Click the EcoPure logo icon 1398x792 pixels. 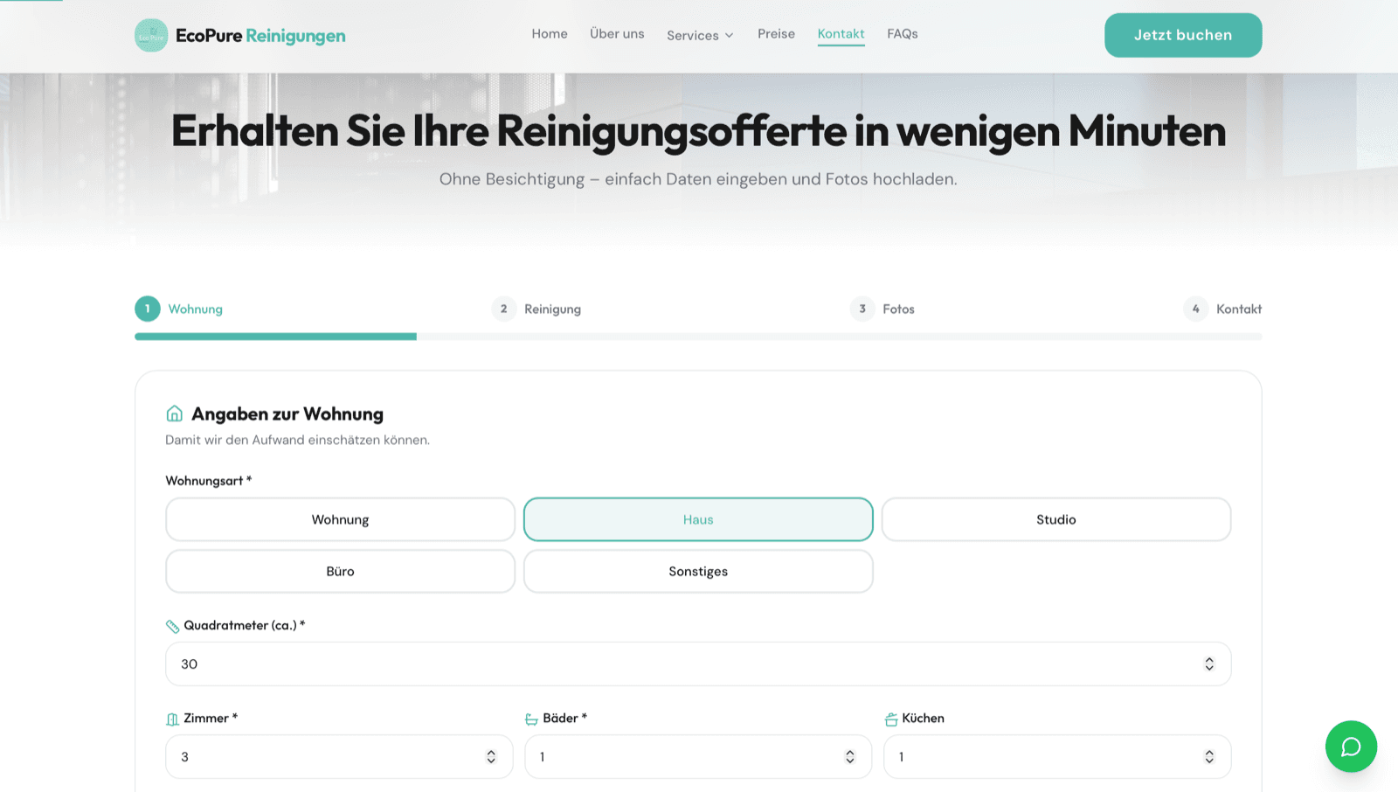coord(151,35)
